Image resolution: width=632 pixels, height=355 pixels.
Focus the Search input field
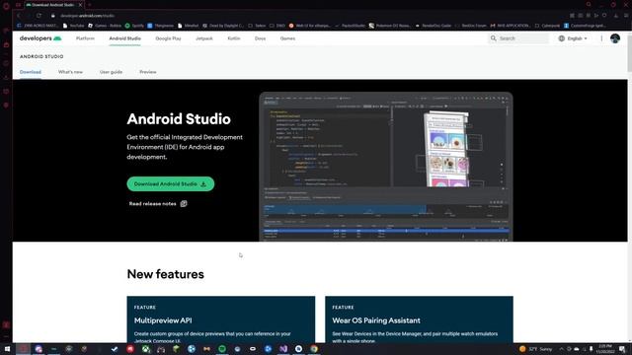coord(518,38)
